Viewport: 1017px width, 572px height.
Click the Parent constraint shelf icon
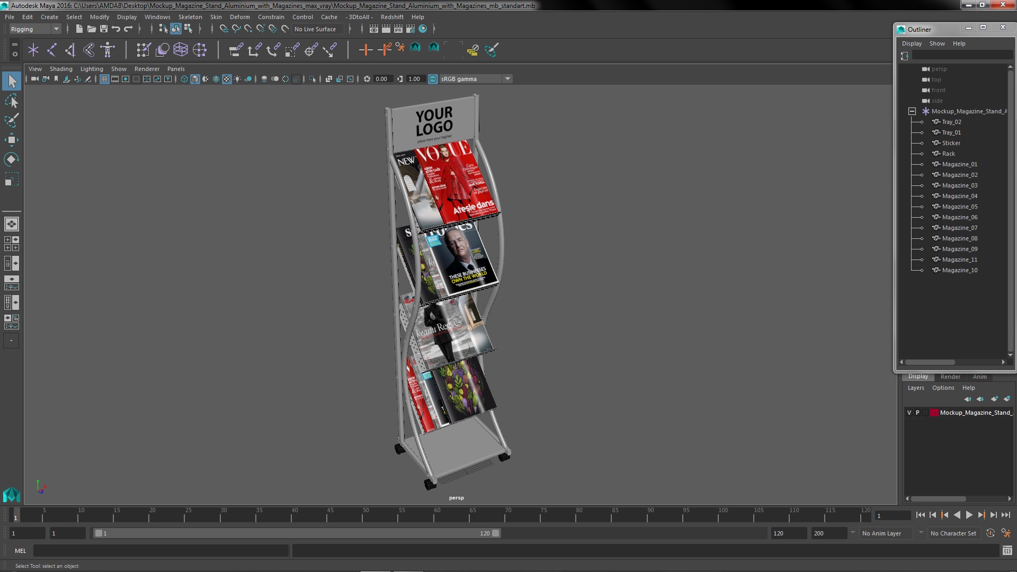click(x=236, y=50)
